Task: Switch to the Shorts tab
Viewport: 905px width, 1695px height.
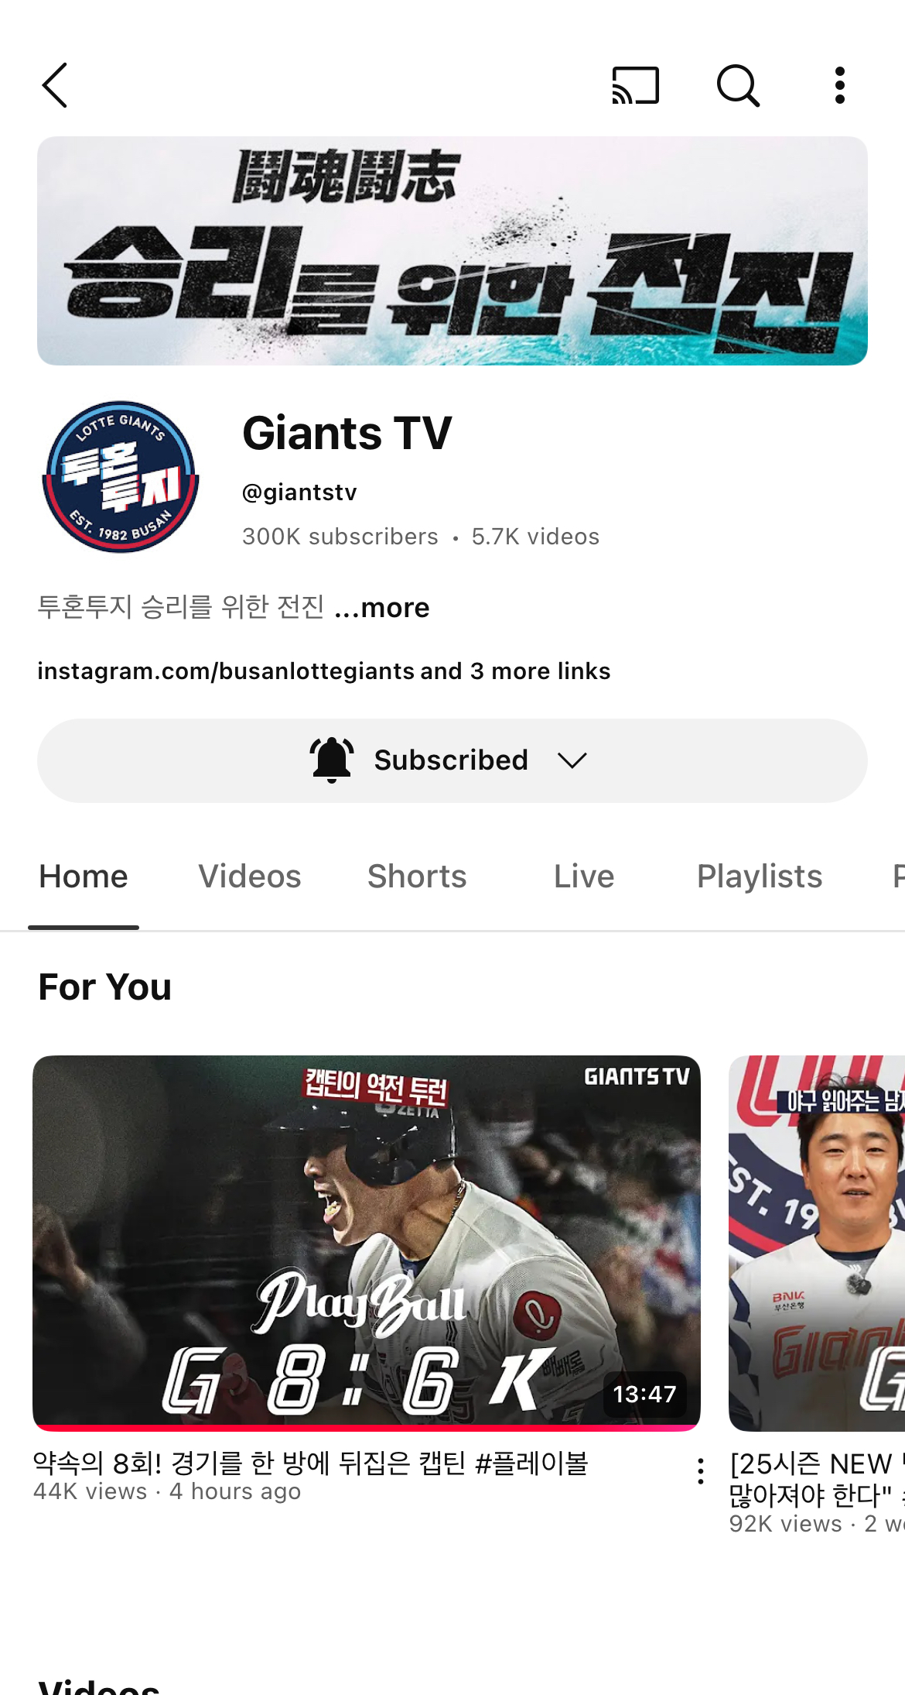Action: 417,877
